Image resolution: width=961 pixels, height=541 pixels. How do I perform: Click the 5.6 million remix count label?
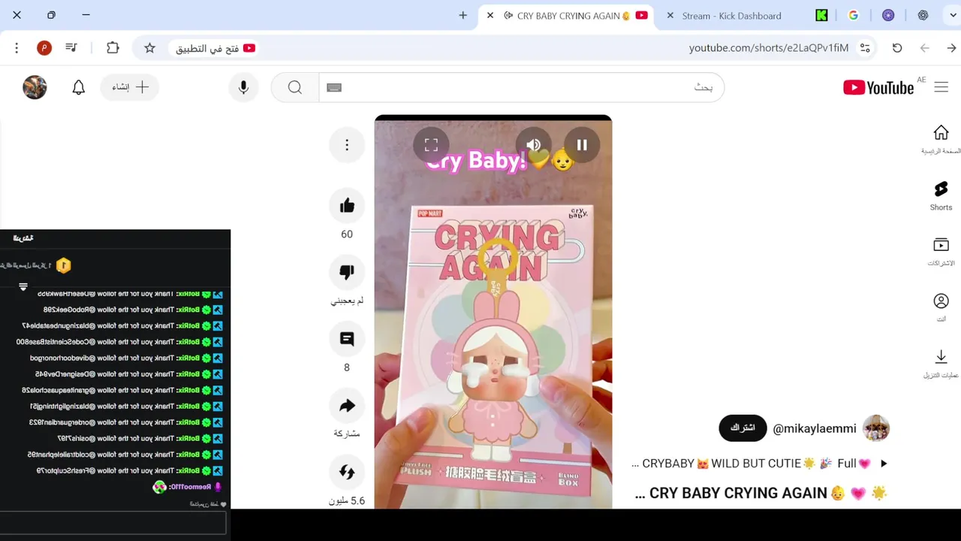tap(347, 501)
